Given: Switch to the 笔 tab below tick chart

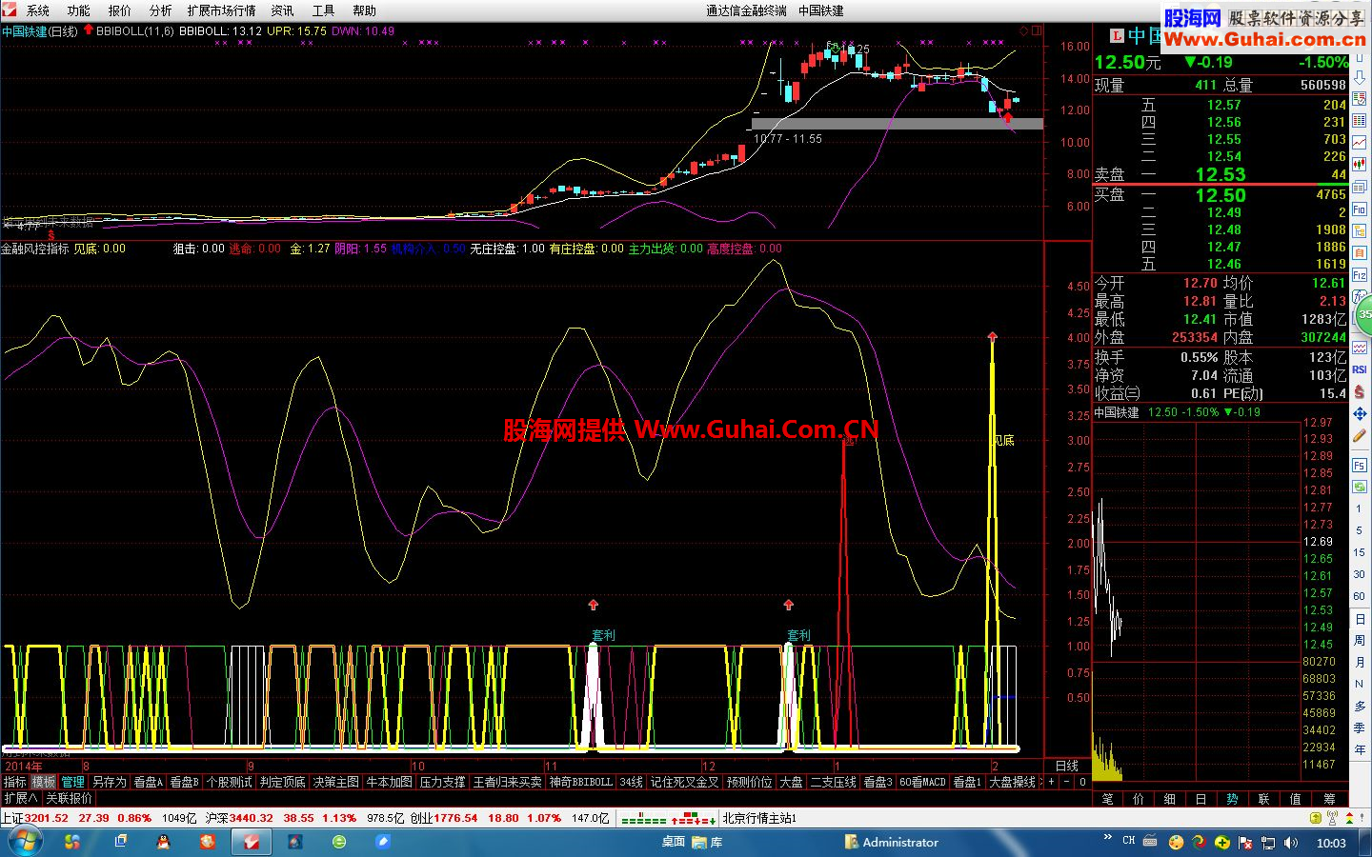Looking at the screenshot, I should (1108, 798).
